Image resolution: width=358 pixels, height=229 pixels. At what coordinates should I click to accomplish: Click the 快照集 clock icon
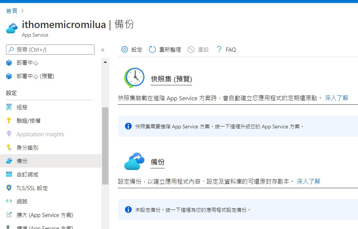134,77
